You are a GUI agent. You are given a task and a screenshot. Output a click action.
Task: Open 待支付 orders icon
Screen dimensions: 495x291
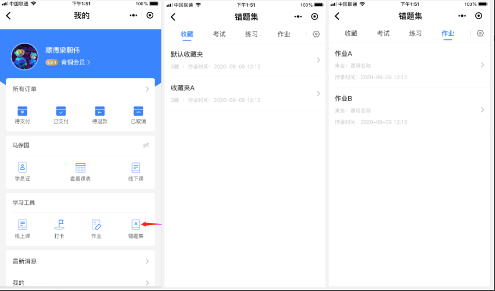point(22,111)
